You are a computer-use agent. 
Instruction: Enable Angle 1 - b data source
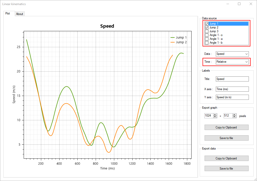tap(207, 43)
